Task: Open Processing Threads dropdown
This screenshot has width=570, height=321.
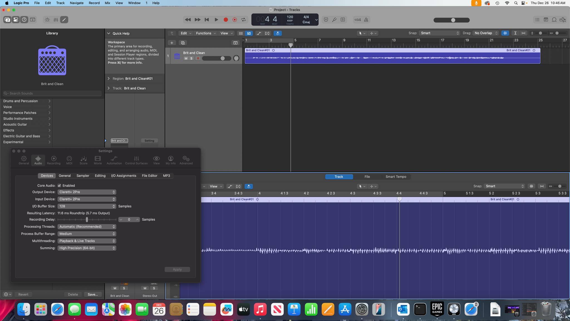Action: click(x=87, y=227)
